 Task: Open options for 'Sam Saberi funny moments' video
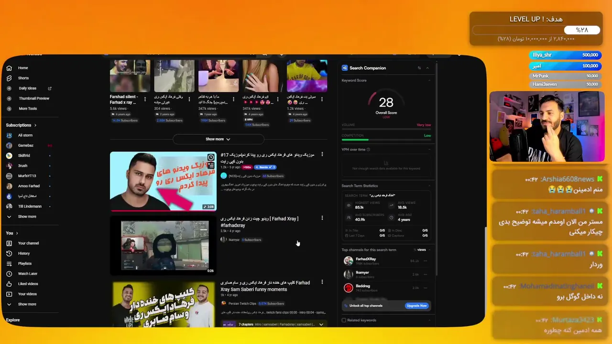(x=322, y=282)
